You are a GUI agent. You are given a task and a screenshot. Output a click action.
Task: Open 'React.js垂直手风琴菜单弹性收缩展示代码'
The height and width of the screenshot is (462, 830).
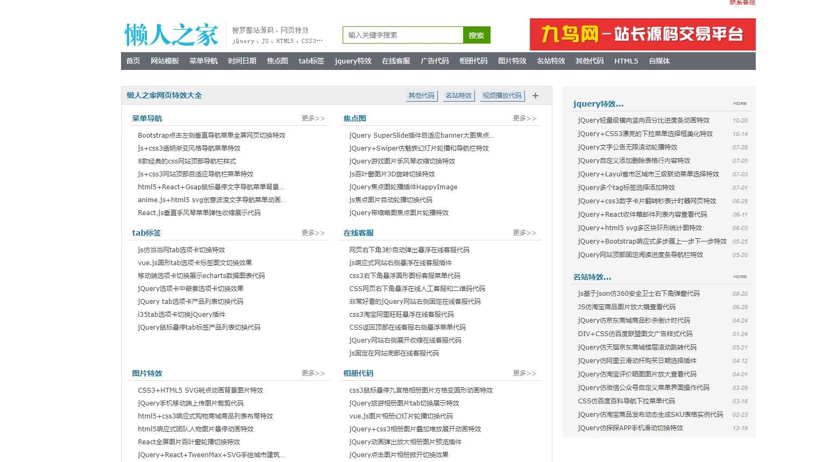pyautogui.click(x=199, y=213)
